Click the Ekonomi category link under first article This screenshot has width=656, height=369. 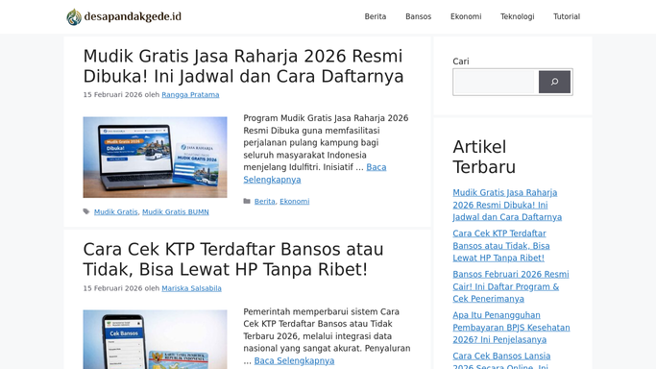pyautogui.click(x=295, y=201)
